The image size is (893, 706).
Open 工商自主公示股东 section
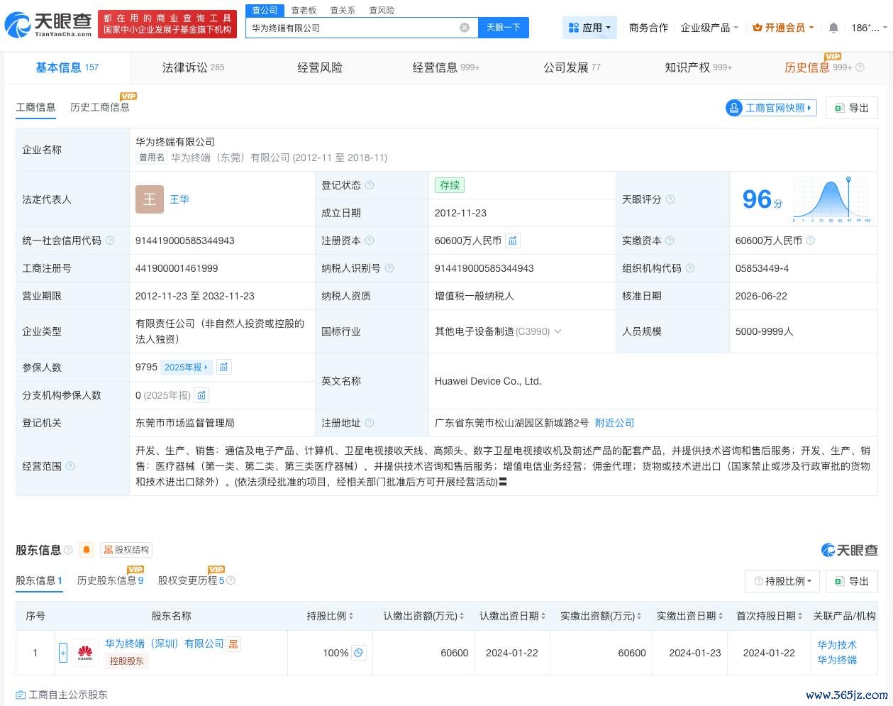(62, 695)
